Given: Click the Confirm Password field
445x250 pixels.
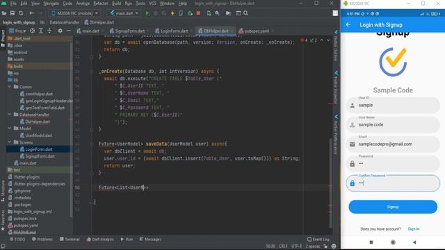Looking at the screenshot, I should 393,183.
